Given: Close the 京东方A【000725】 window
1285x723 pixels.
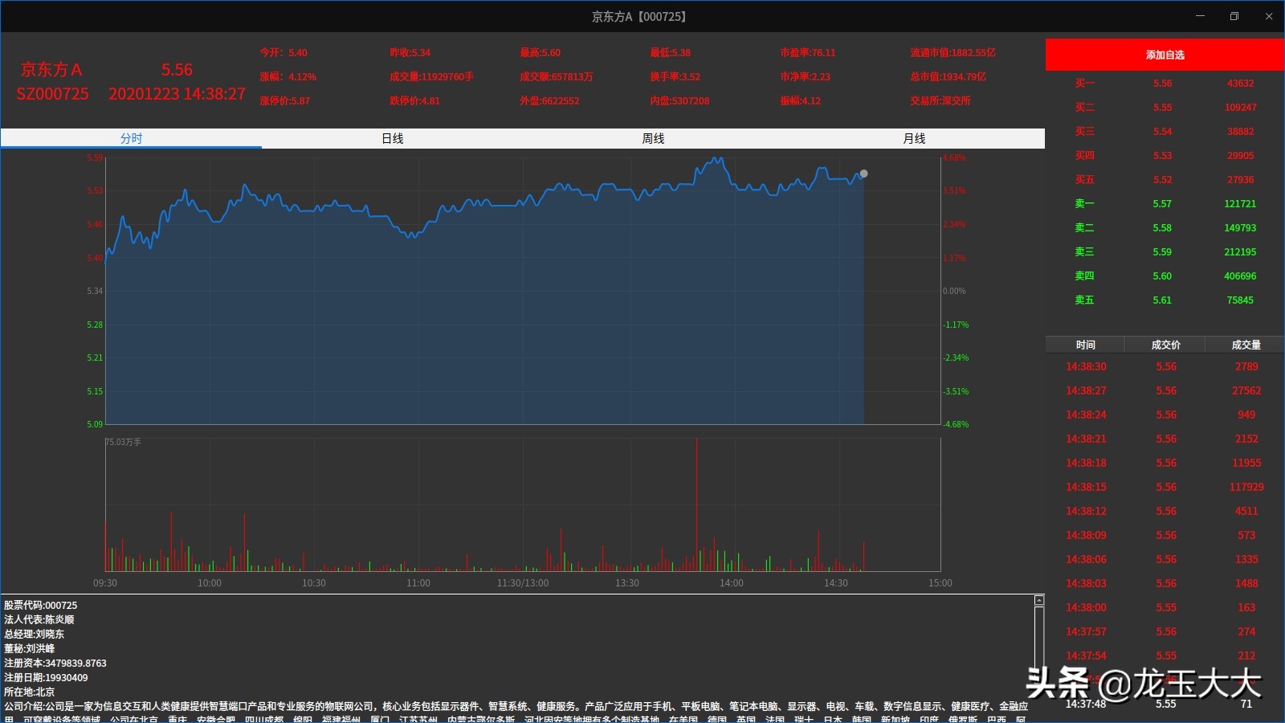Looking at the screenshot, I should pyautogui.click(x=1269, y=16).
